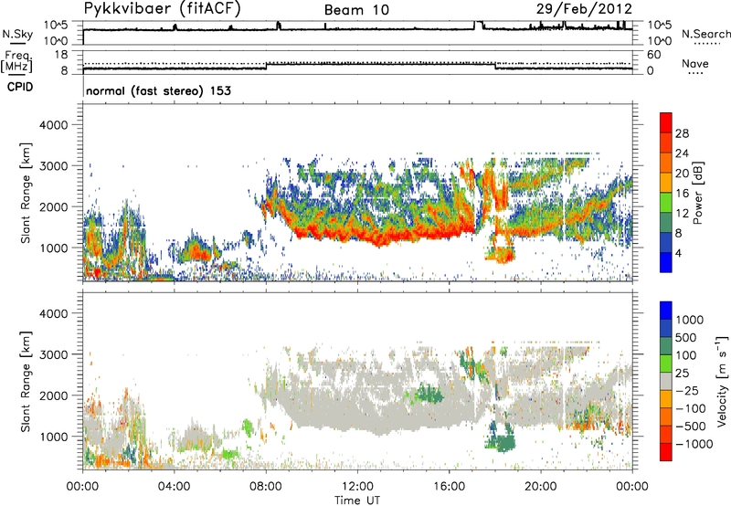Click the '16:00' time axis tick label
The width and height of the screenshot is (731, 506).
449,487
